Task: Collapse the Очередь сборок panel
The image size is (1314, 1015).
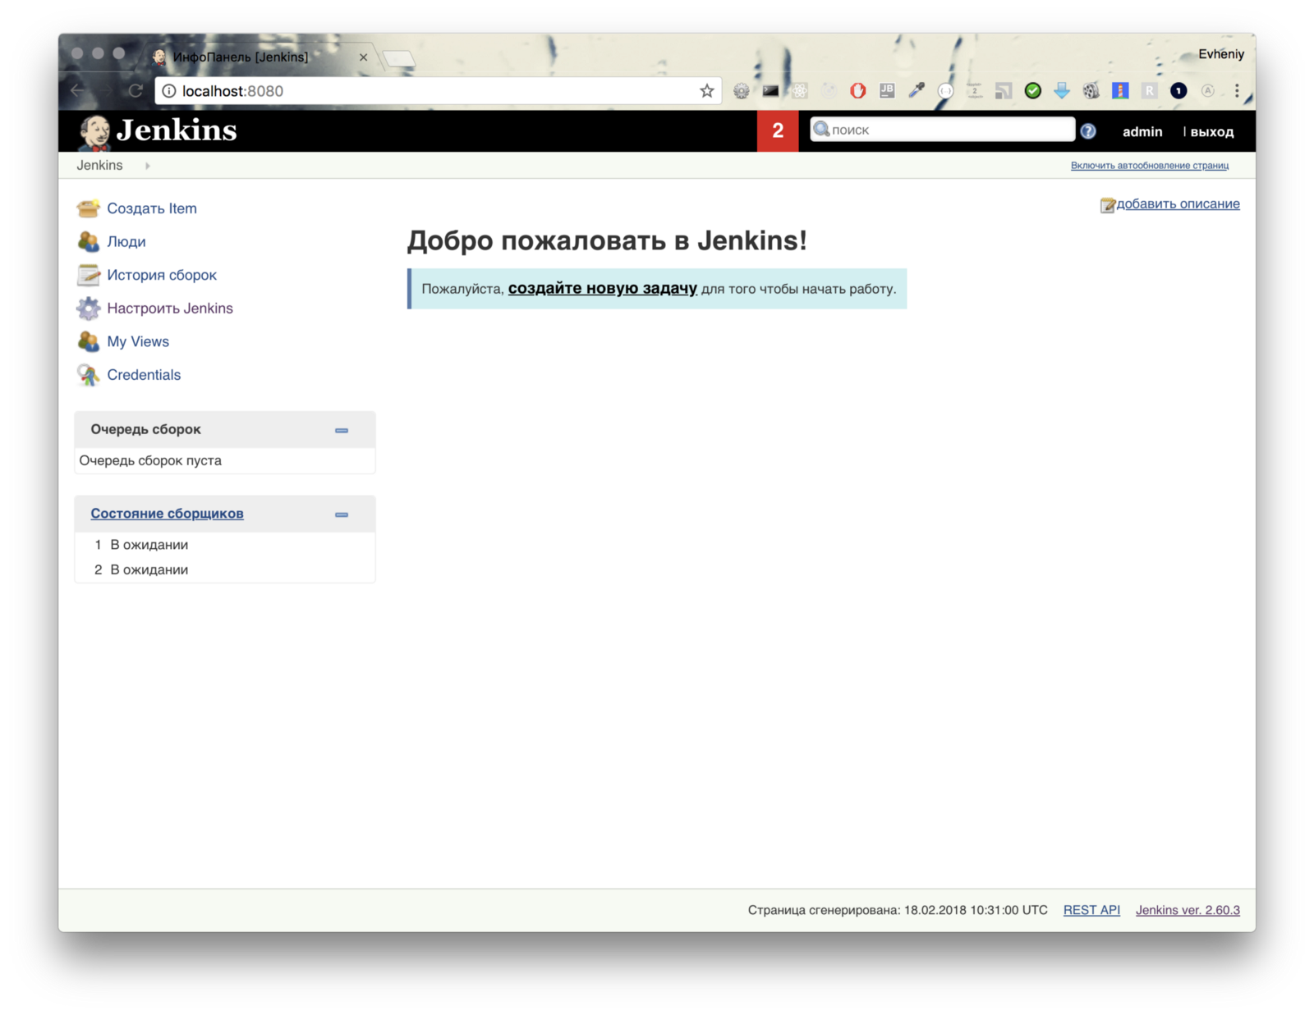Action: [342, 430]
